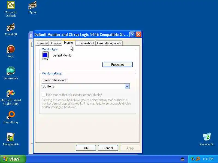The height and width of the screenshot is (163, 218).
Task: Click the dialog's question mark help button
Action: click(x=132, y=35)
